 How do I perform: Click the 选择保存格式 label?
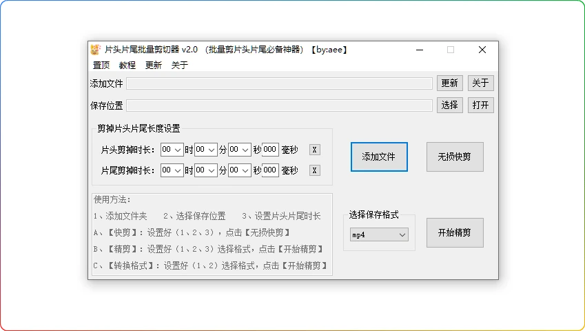[374, 214]
